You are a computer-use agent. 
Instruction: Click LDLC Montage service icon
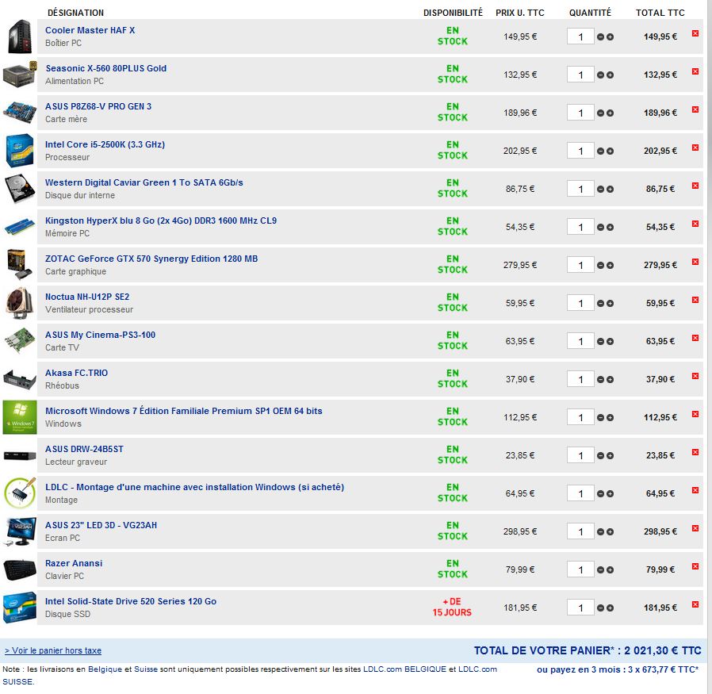click(20, 493)
